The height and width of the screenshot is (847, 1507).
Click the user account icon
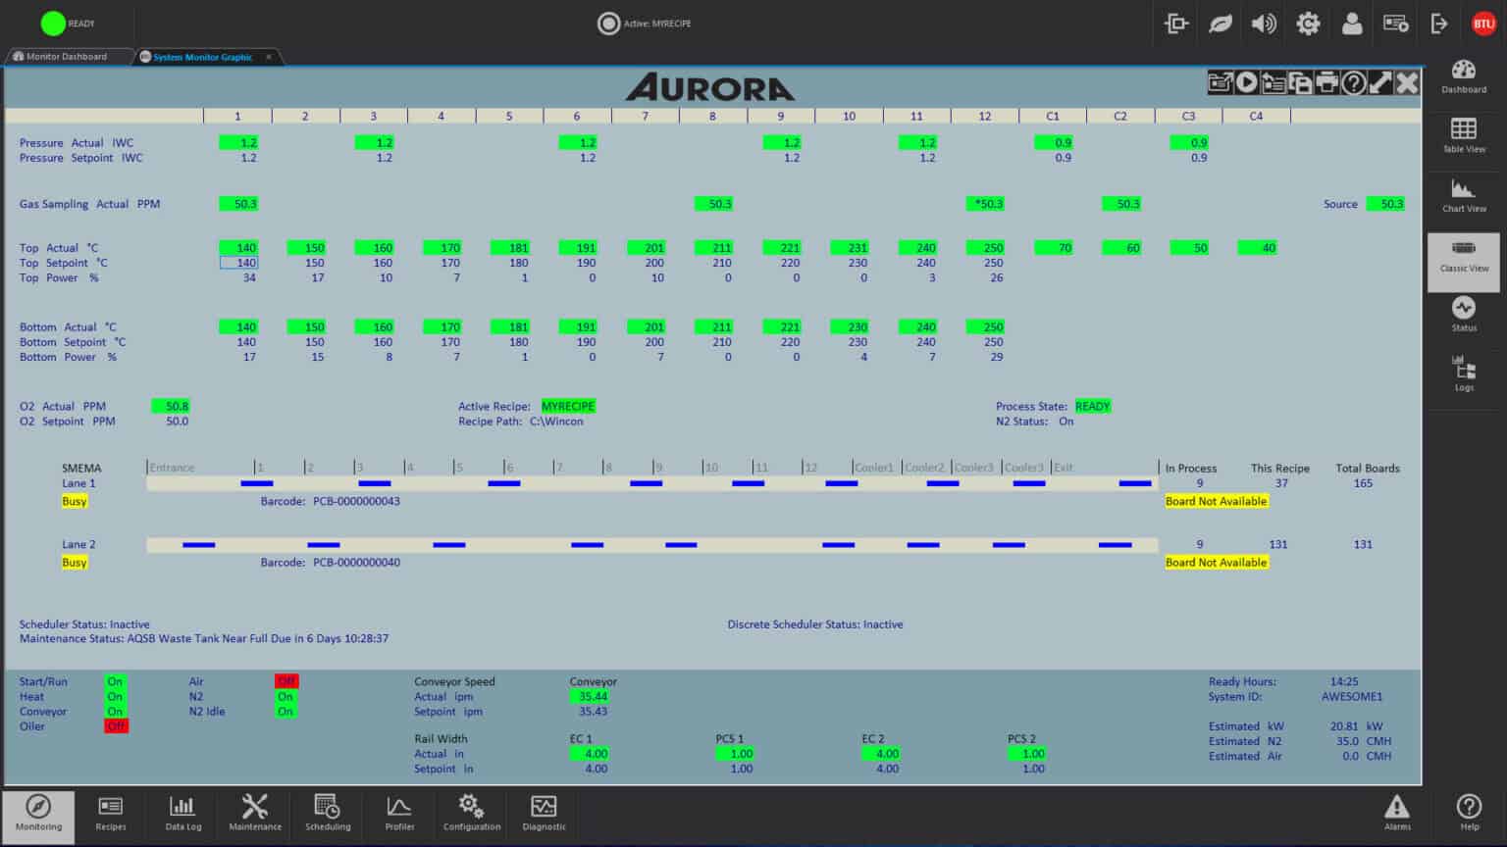click(1351, 24)
